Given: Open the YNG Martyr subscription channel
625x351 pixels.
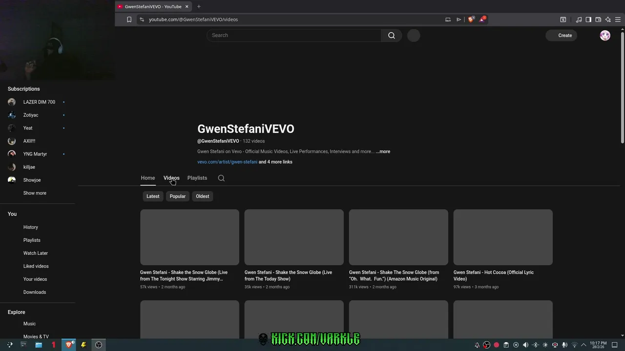Looking at the screenshot, I should coord(35,154).
